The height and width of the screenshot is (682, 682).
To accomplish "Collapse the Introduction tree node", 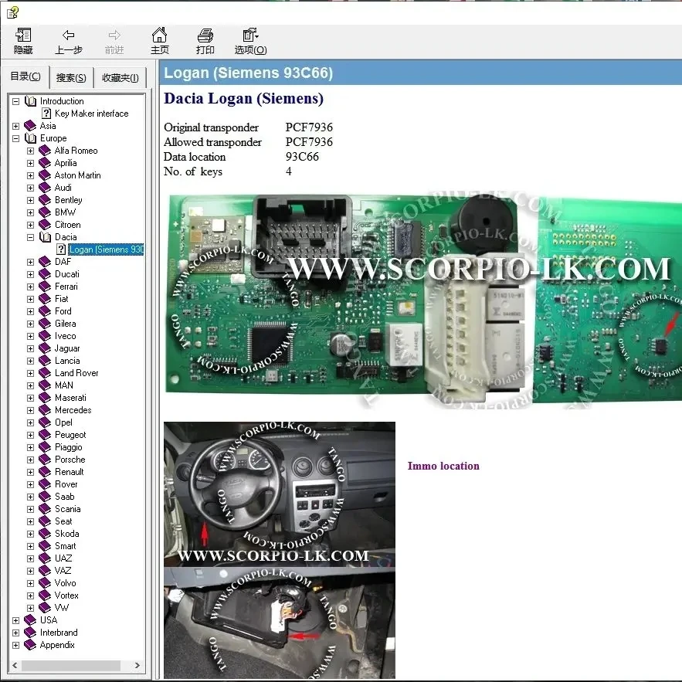I will pos(16,101).
